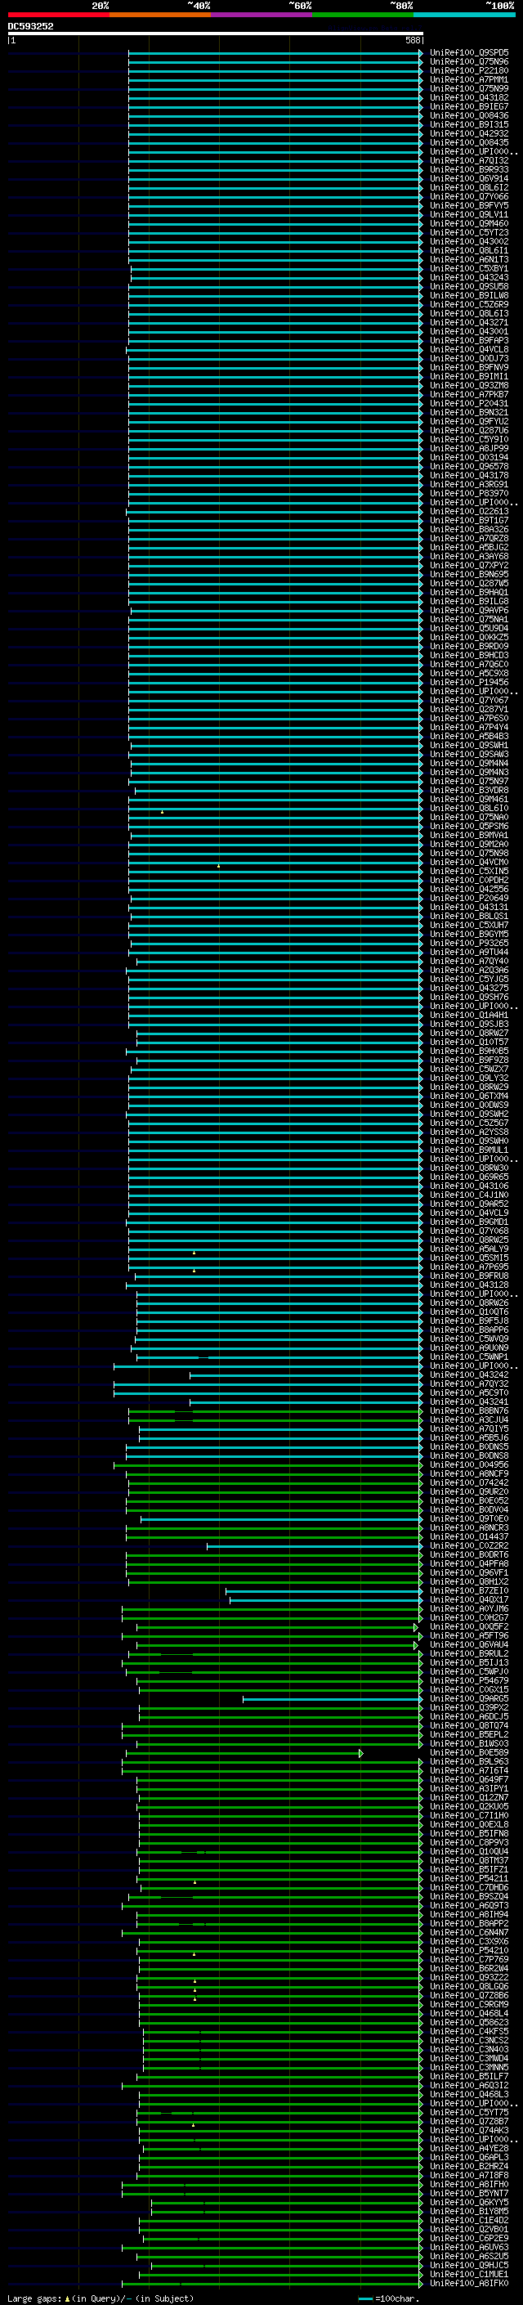This screenshot has width=523, height=2305.
Task: Open hit UniRef100_A7PMM1
Action: point(469,79)
